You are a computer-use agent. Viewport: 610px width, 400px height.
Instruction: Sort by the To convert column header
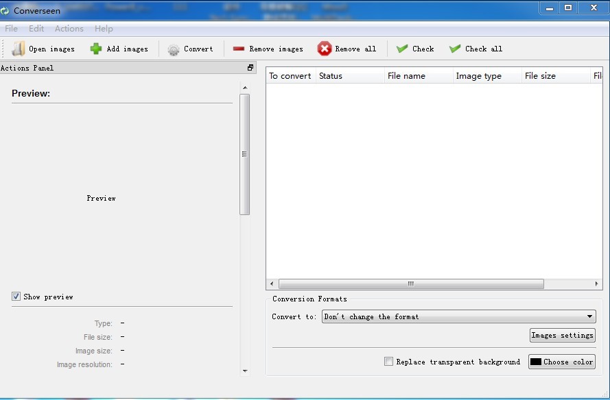coord(291,76)
